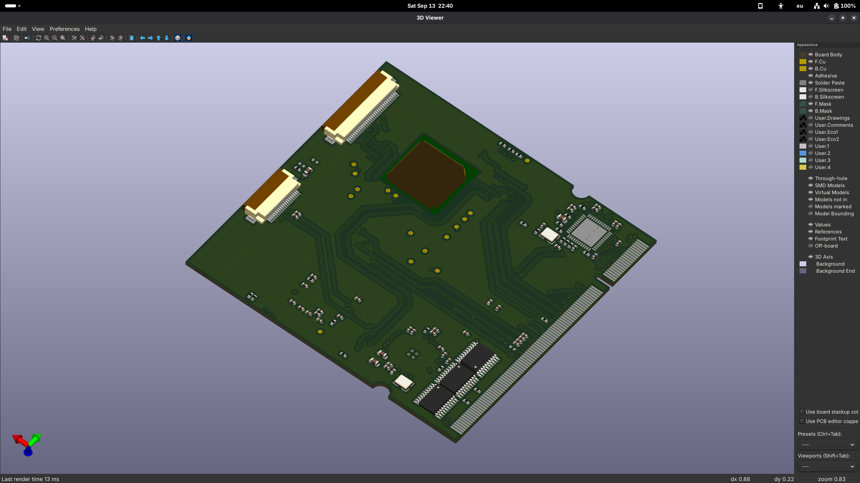
Task: Open network status icon in top bar
Action: (817, 6)
